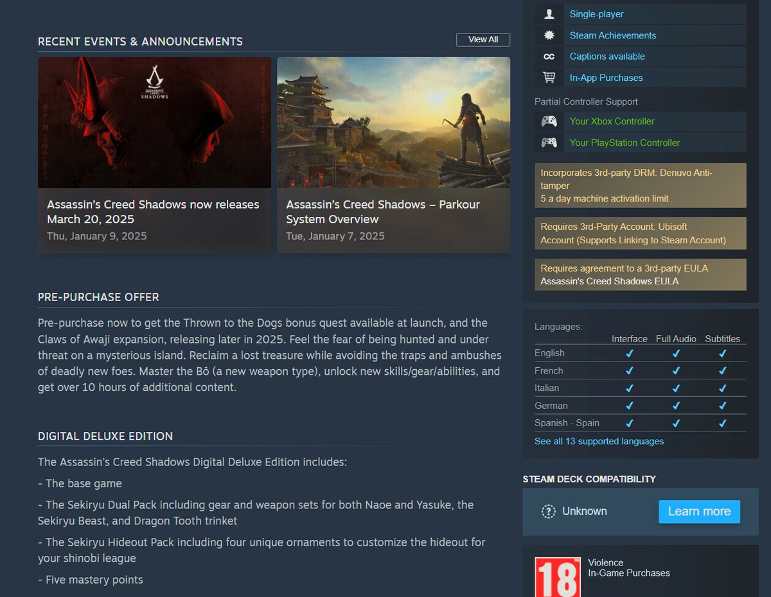
Task: Click the German Interface checkmark
Action: click(630, 406)
